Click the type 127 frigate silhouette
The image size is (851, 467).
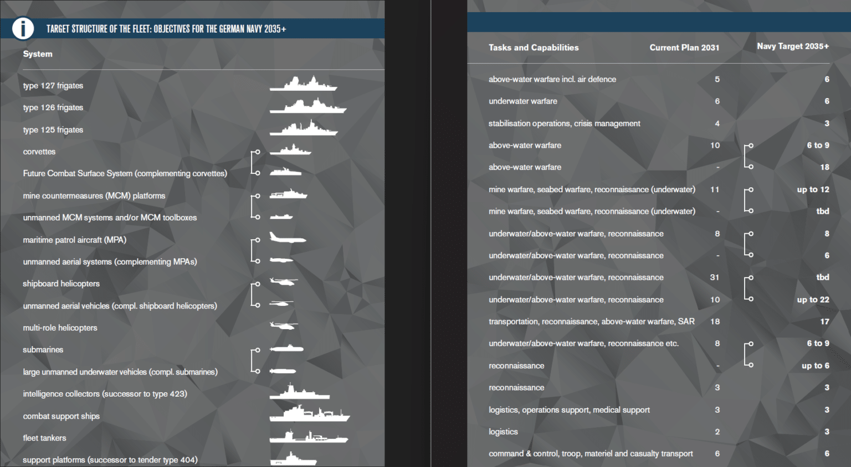303,84
